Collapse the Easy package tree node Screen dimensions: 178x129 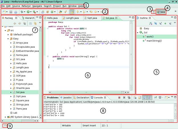click(8, 38)
